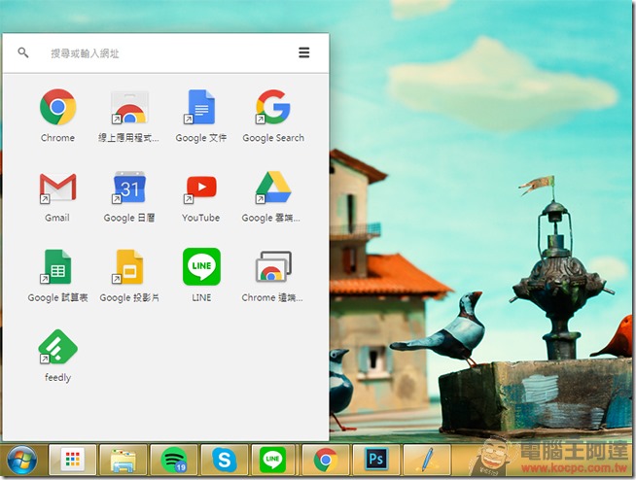The width and height of the screenshot is (636, 480).
Task: Open Photoshop from the taskbar
Action: pos(376,460)
